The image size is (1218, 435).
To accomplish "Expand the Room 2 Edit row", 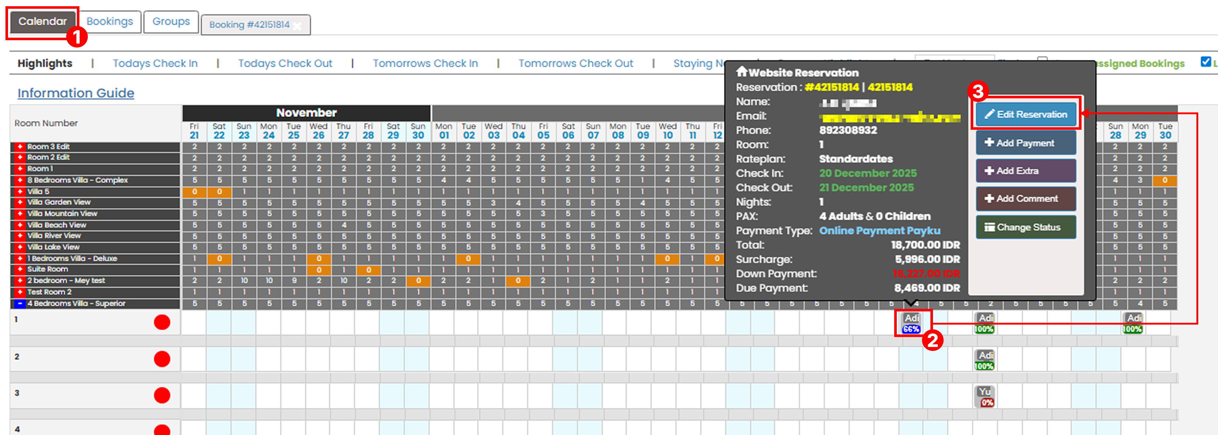I will [20, 158].
